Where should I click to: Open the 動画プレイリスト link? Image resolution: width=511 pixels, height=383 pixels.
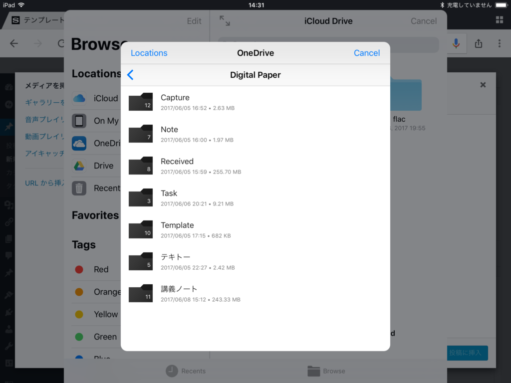point(44,137)
